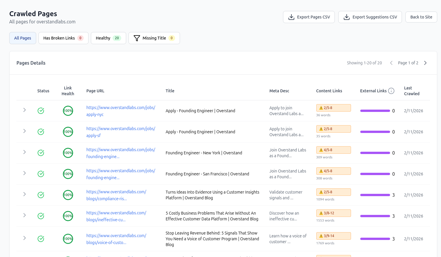The image size is (441, 257).
Task: Toggle the Missing Title filter
Action: click(x=154, y=38)
